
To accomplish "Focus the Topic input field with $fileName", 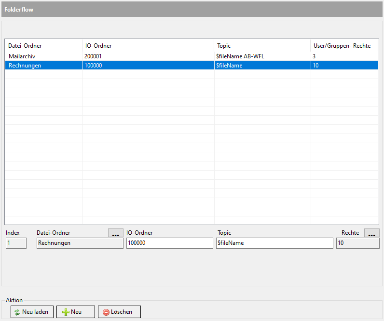I will pos(274,243).
